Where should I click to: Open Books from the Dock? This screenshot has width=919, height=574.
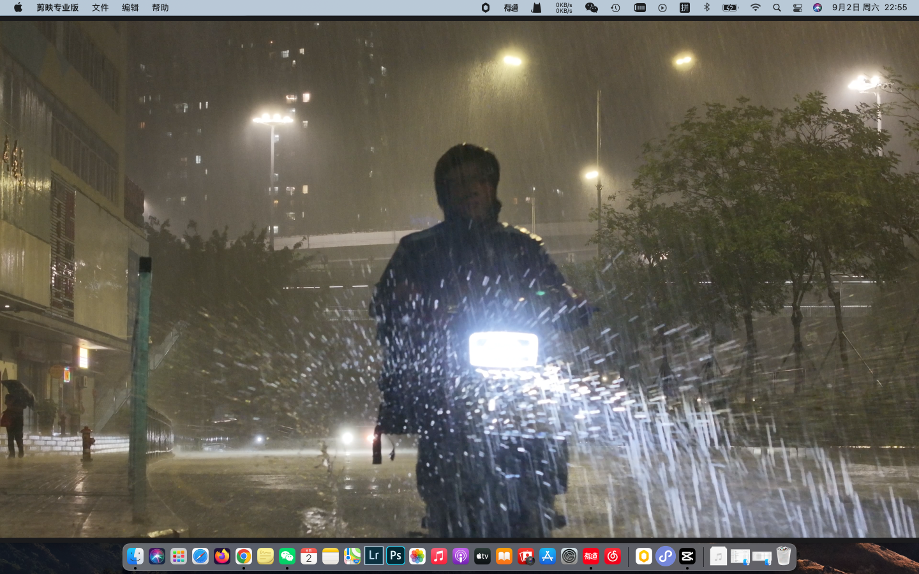pos(504,556)
